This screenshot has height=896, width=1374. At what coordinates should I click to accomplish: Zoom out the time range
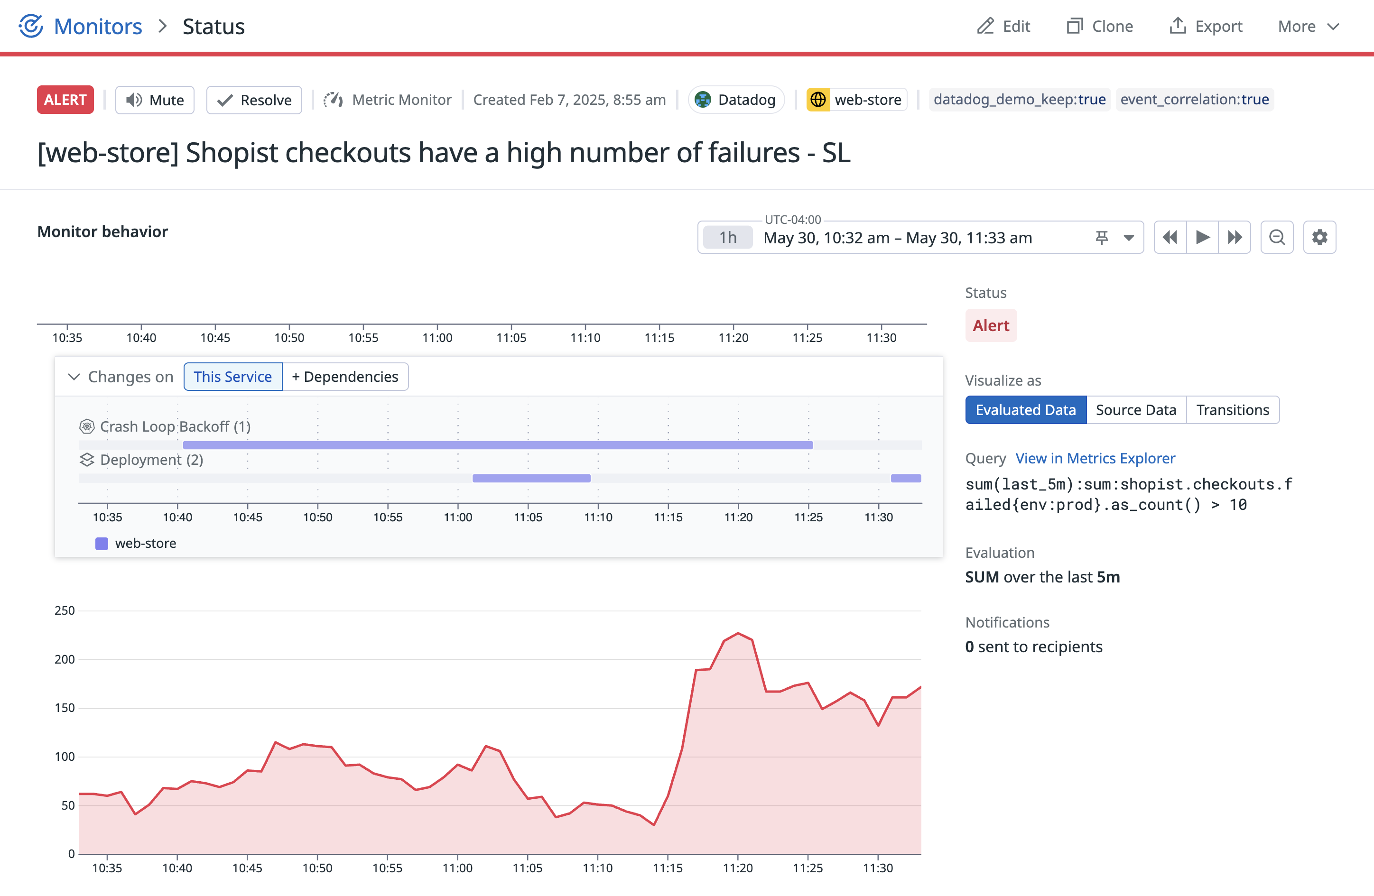[x=1276, y=237]
